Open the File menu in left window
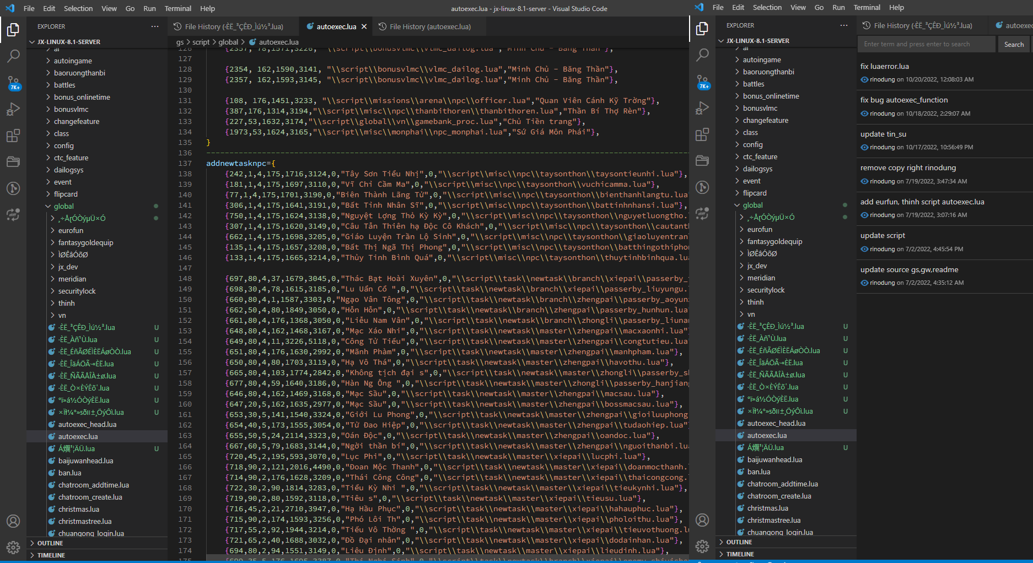This screenshot has width=1033, height=563. click(x=29, y=8)
